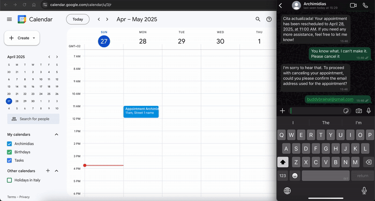Open chat attachment plus icon
The image size is (375, 201).
(x=283, y=111)
